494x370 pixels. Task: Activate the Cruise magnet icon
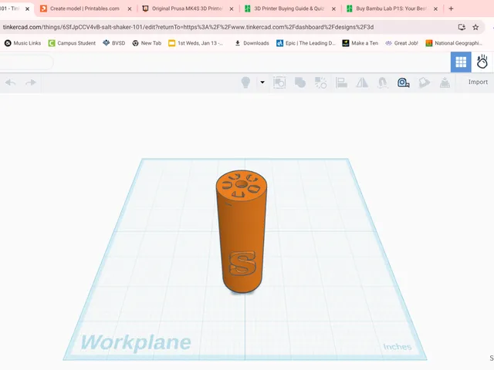point(383,82)
